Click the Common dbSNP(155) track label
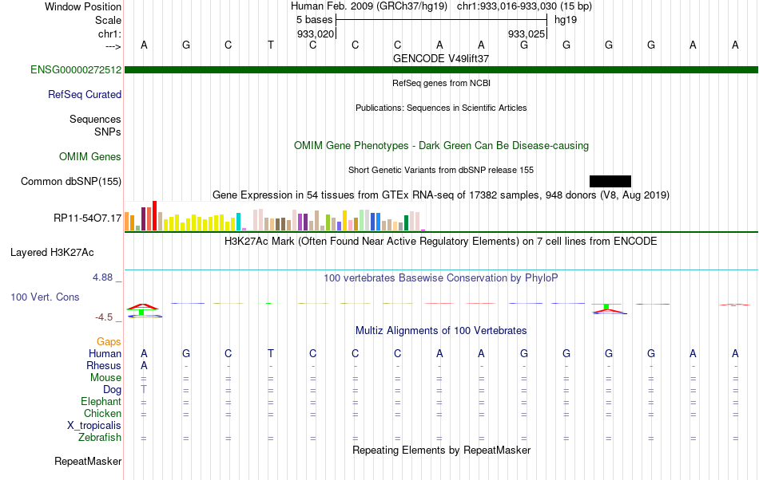 [71, 181]
